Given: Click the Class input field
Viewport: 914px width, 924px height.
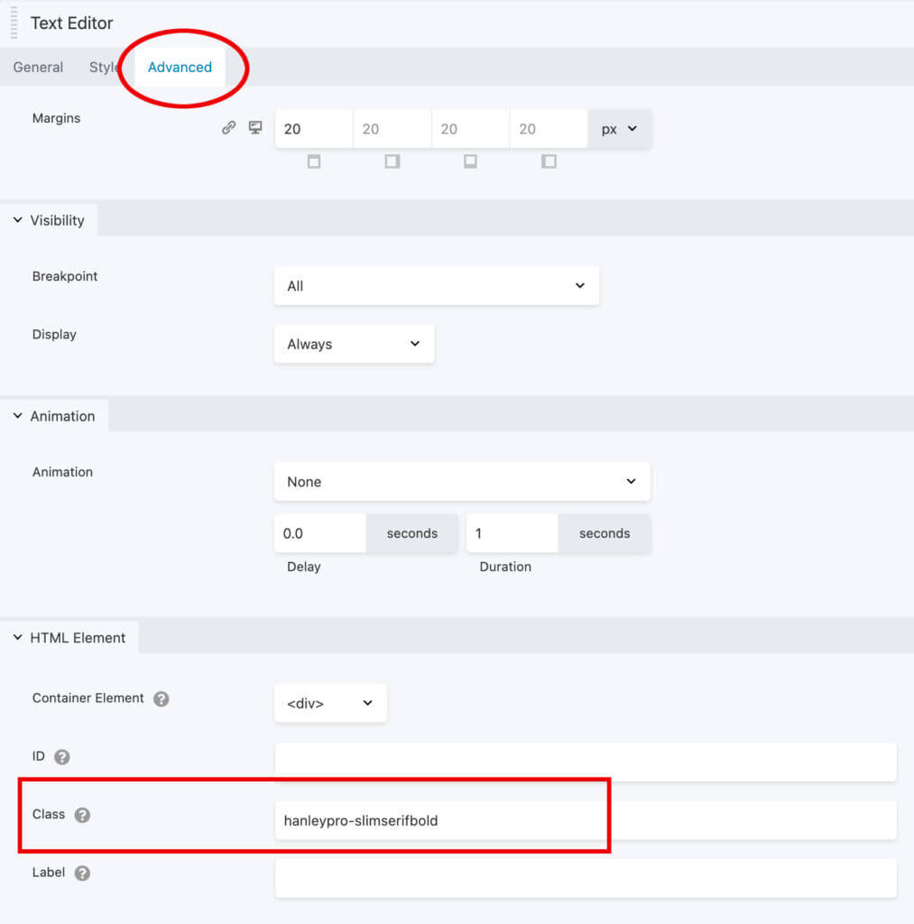Looking at the screenshot, I should 586,821.
